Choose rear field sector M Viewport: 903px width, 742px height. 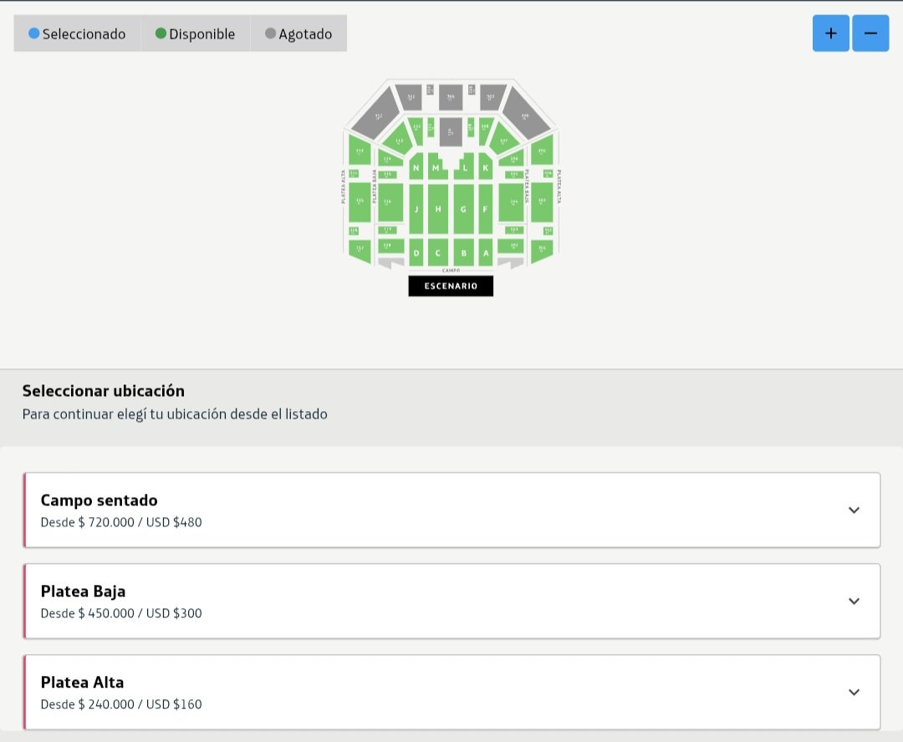point(436,167)
